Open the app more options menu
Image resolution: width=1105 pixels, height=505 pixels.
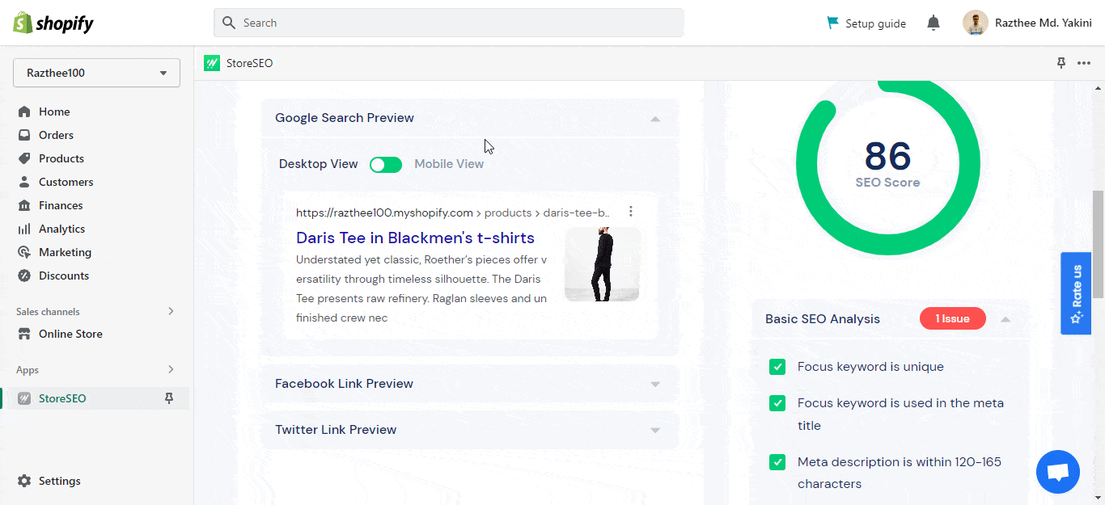coord(1084,63)
